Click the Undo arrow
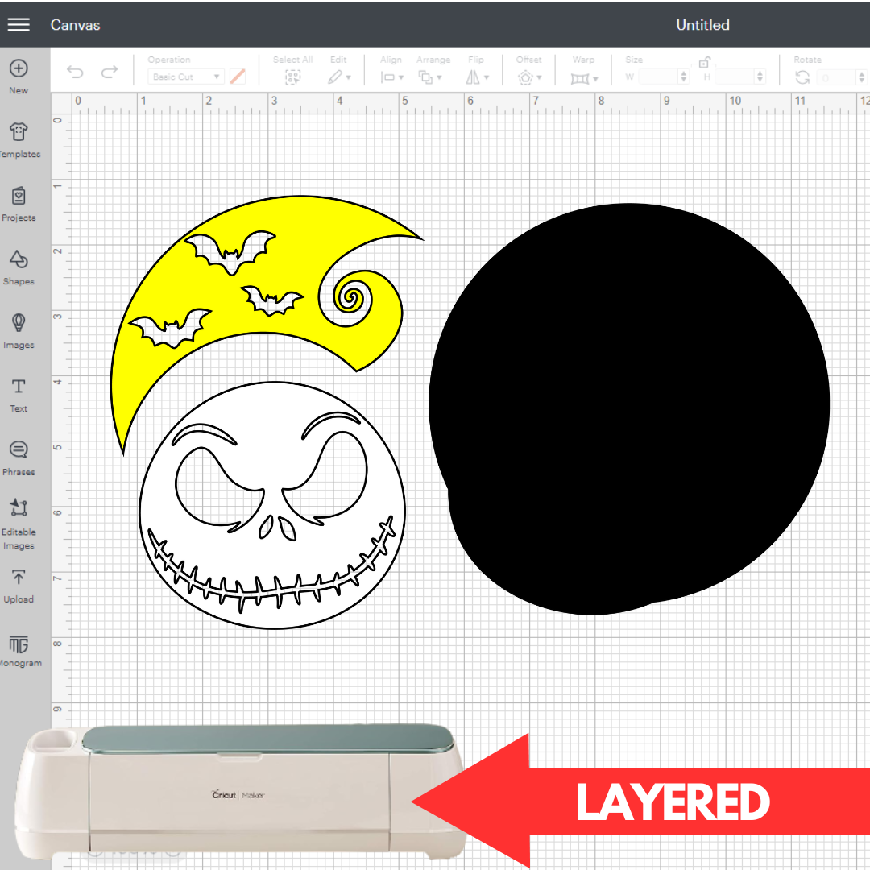 pyautogui.click(x=75, y=72)
